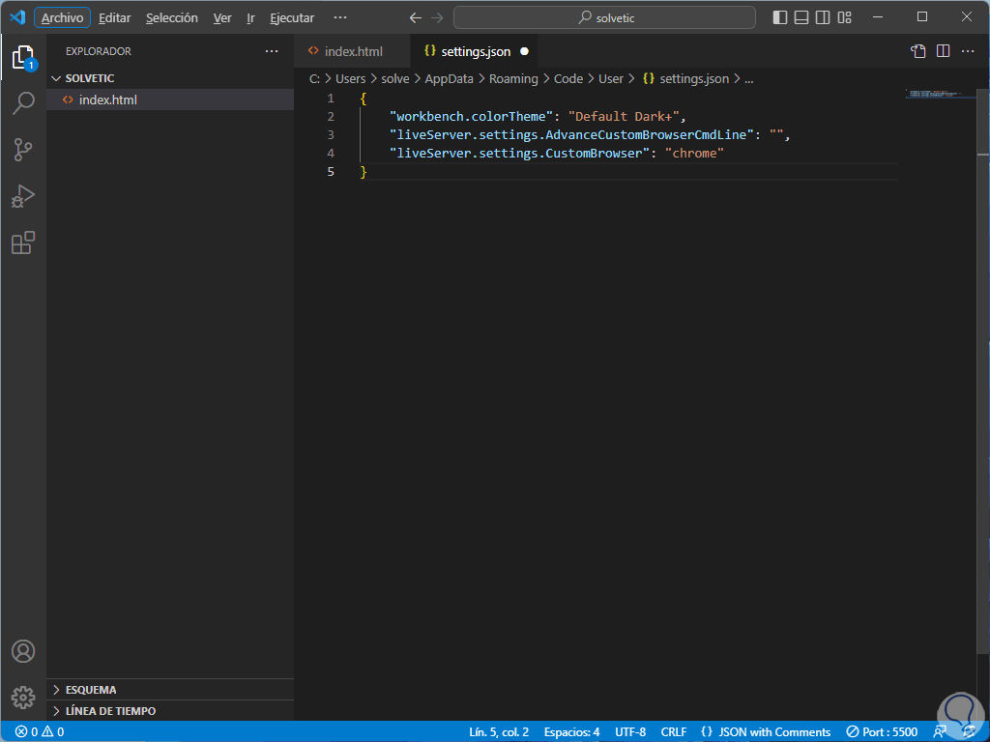Viewport: 990px width, 742px height.
Task: Open the Search view in activity bar
Action: pos(23,103)
